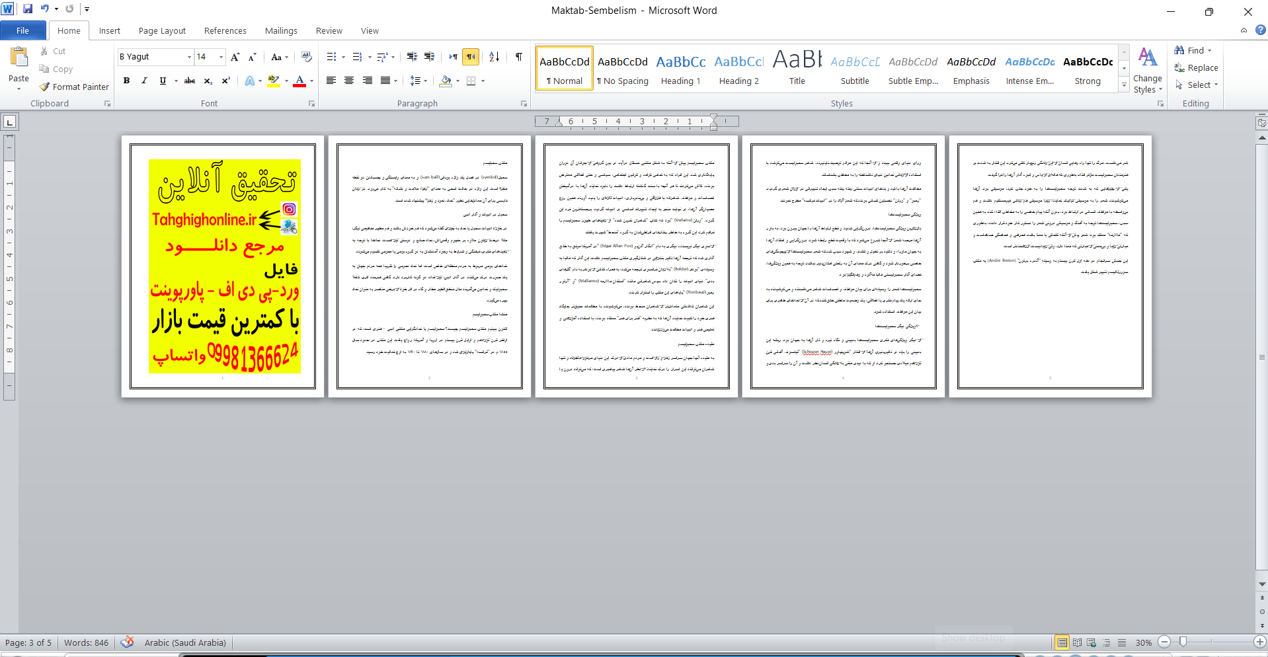Screen dimensions: 1268x657
Task: Switch to the Page Layout tab
Action: point(162,30)
